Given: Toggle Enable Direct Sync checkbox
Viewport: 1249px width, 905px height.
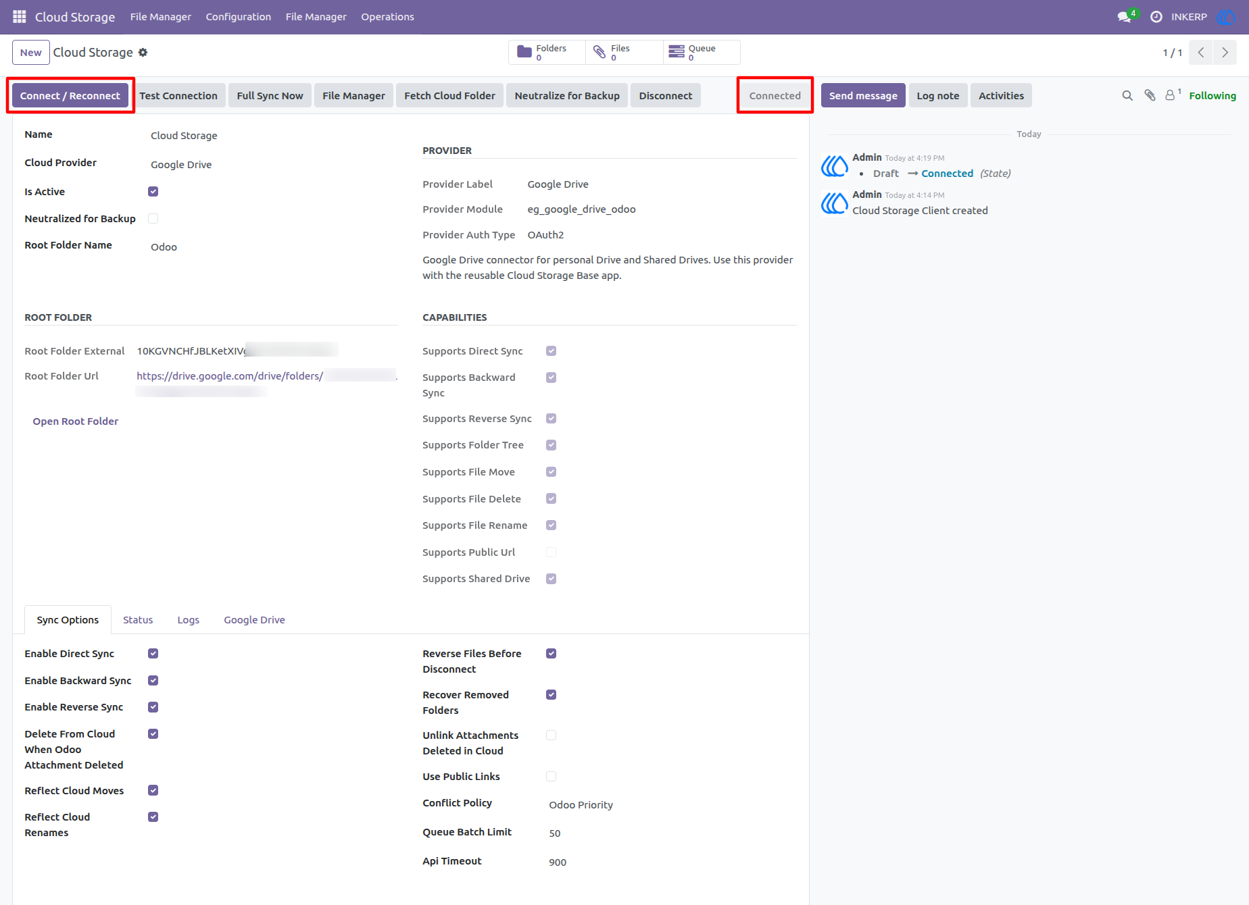Looking at the screenshot, I should click(x=153, y=654).
